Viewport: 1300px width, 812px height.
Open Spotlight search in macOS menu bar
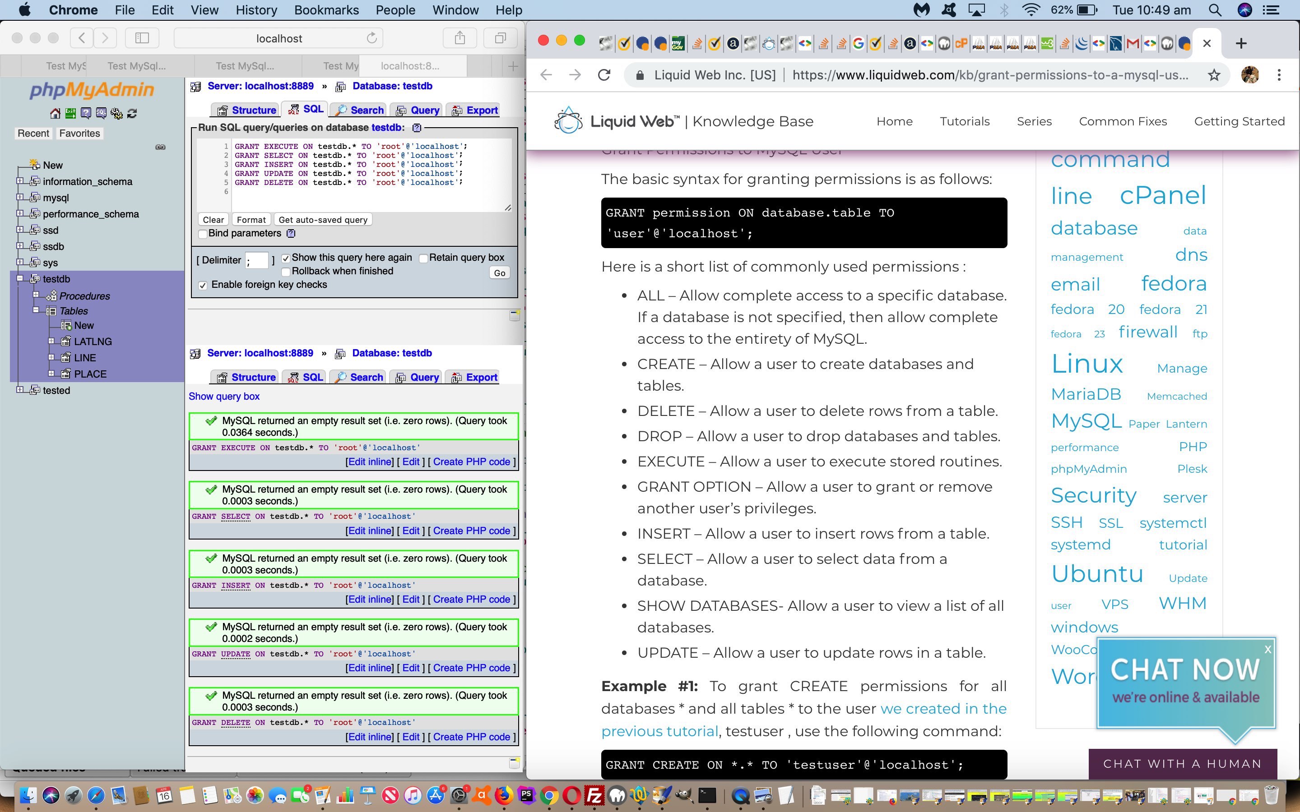click(1216, 9)
